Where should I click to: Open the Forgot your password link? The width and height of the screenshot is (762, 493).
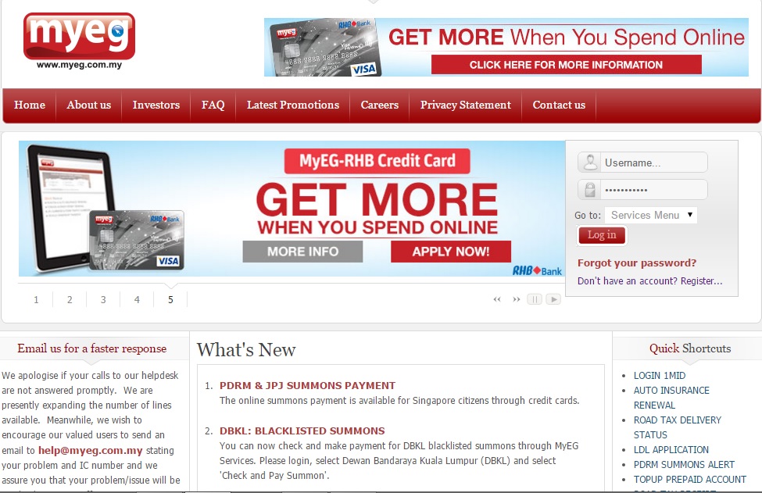(x=637, y=263)
